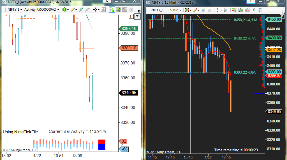Expand drawing tools arrow in 15 Min window
287x160 pixels.
198,10
